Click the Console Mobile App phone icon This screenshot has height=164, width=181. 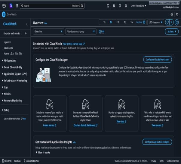pyautogui.click(x=24, y=161)
